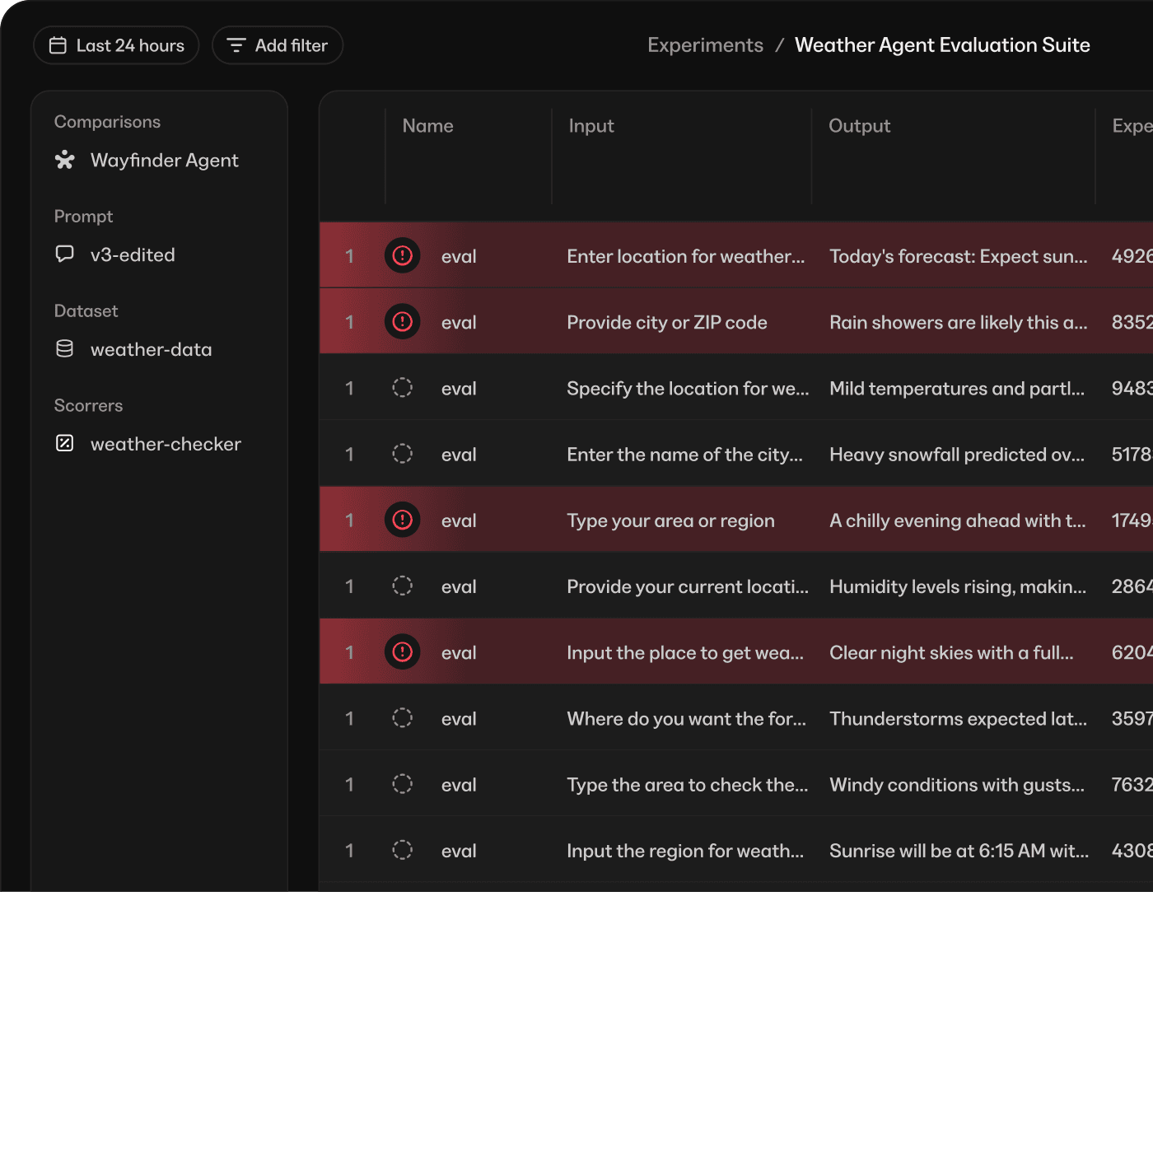Click dashed circle on Specify the location row
1153x1153 pixels.
(x=403, y=387)
